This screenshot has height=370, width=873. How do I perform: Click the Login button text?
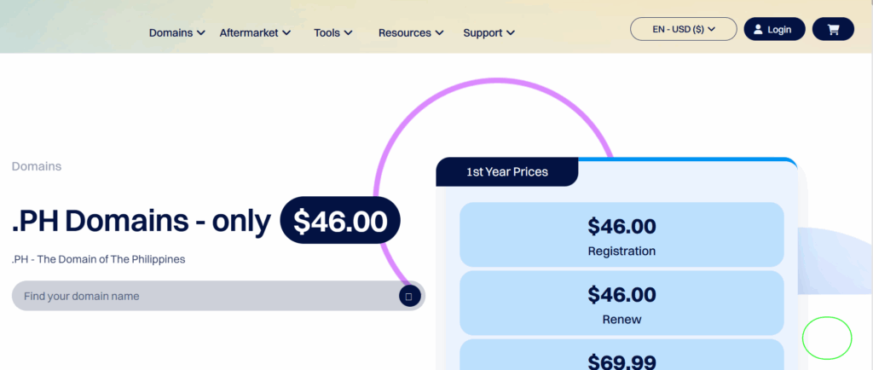pyautogui.click(x=779, y=30)
